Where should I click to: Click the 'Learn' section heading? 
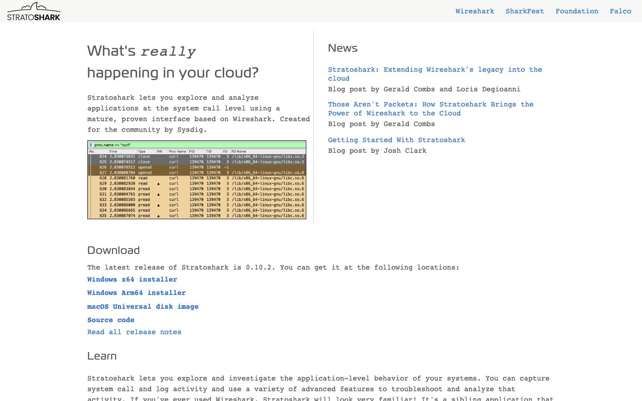[x=102, y=356]
